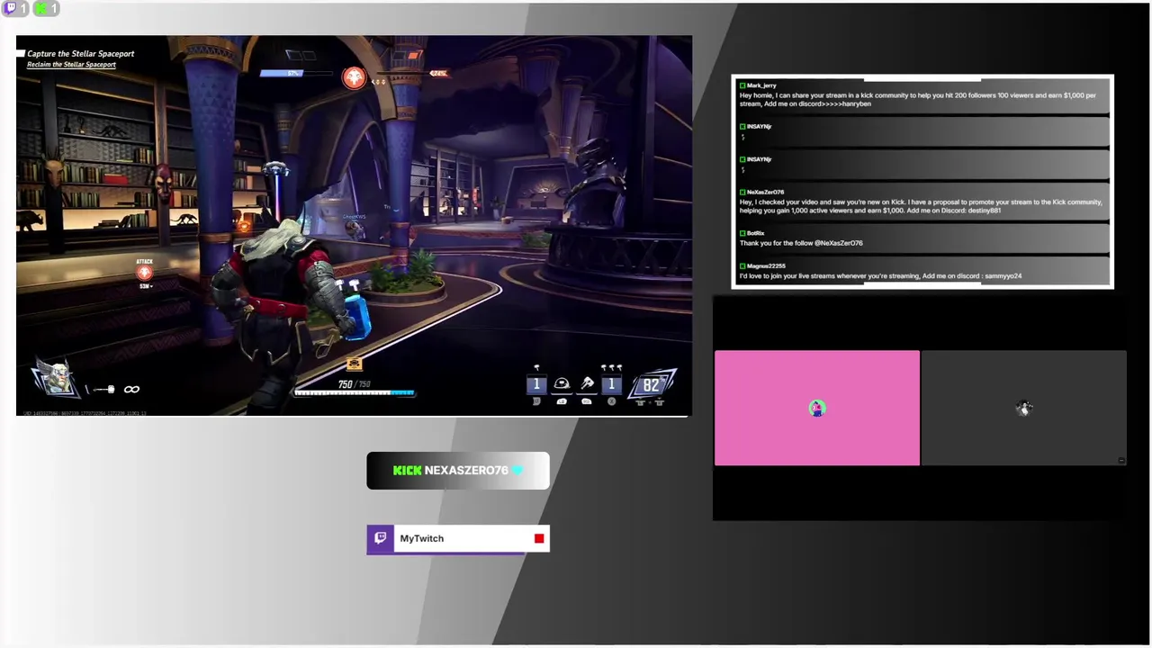Click 'Thank you for the follow' message

(x=801, y=243)
